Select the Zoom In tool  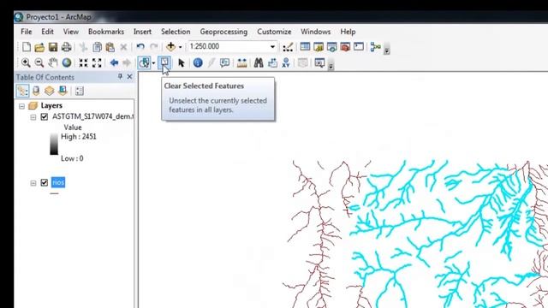pyautogui.click(x=26, y=62)
